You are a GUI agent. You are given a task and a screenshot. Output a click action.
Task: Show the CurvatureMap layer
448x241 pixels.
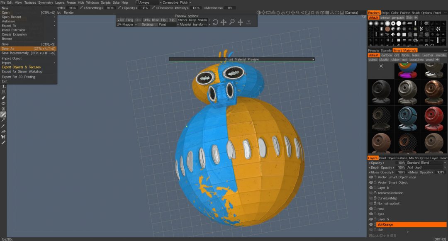(x=371, y=198)
